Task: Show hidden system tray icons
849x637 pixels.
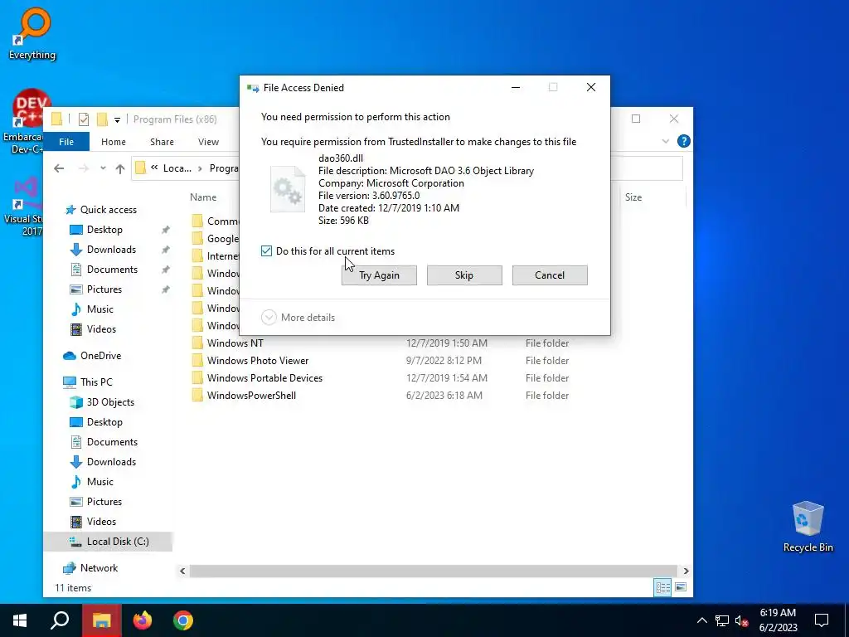Action: pyautogui.click(x=701, y=620)
